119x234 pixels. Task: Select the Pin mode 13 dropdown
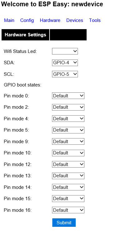pyautogui.click(x=68, y=176)
